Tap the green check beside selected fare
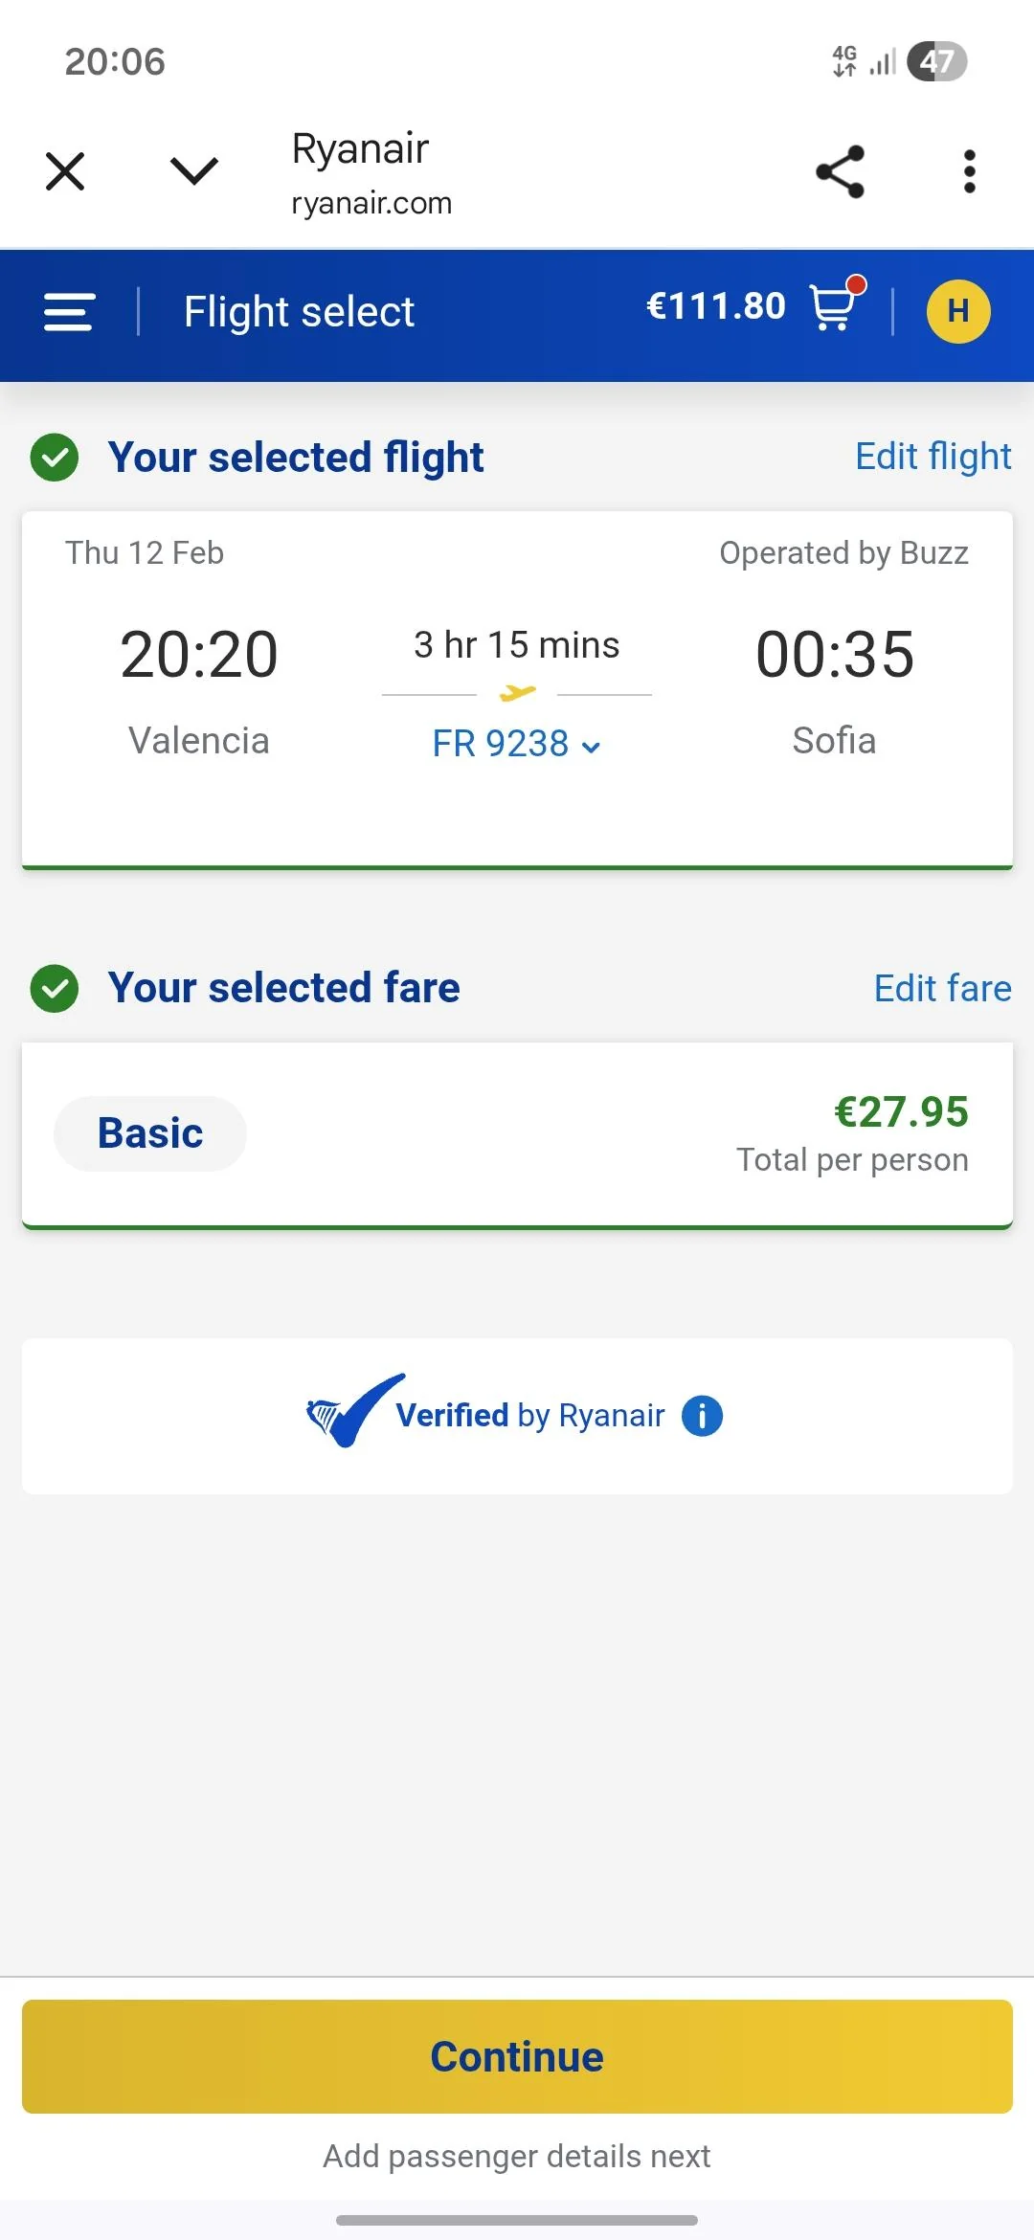The height and width of the screenshot is (2240, 1034). point(55,988)
